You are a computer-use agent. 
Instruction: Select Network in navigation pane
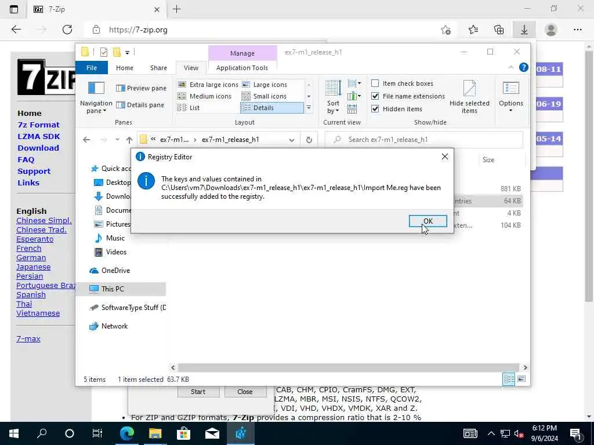114,326
